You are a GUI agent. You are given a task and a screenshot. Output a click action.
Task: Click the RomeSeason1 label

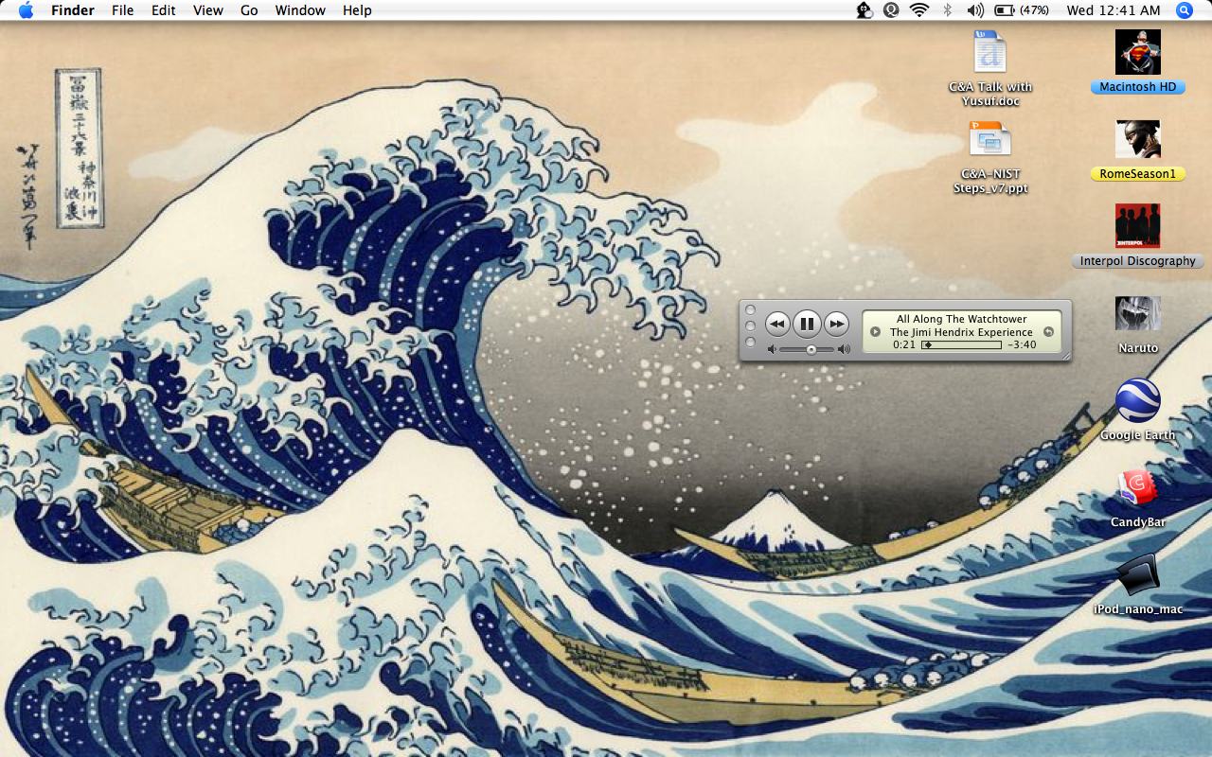point(1138,174)
